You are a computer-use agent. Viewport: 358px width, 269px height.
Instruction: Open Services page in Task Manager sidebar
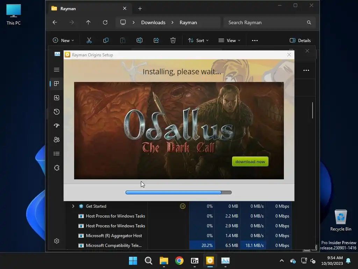(57, 168)
